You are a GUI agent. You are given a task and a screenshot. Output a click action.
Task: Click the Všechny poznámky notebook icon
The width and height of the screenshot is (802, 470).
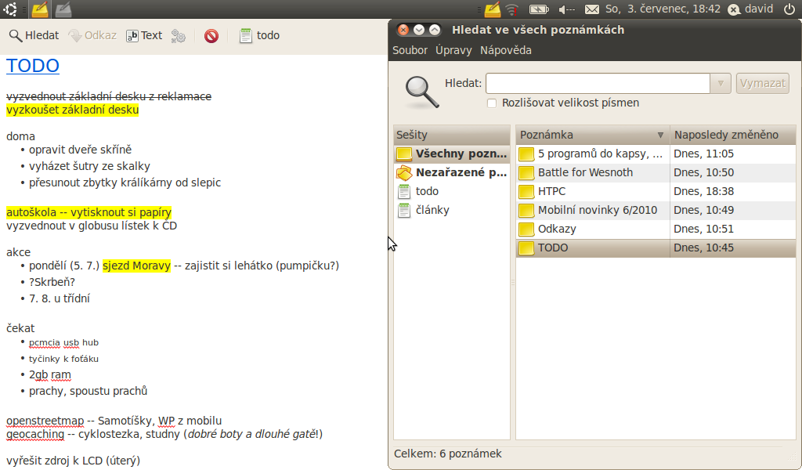pyautogui.click(x=404, y=154)
